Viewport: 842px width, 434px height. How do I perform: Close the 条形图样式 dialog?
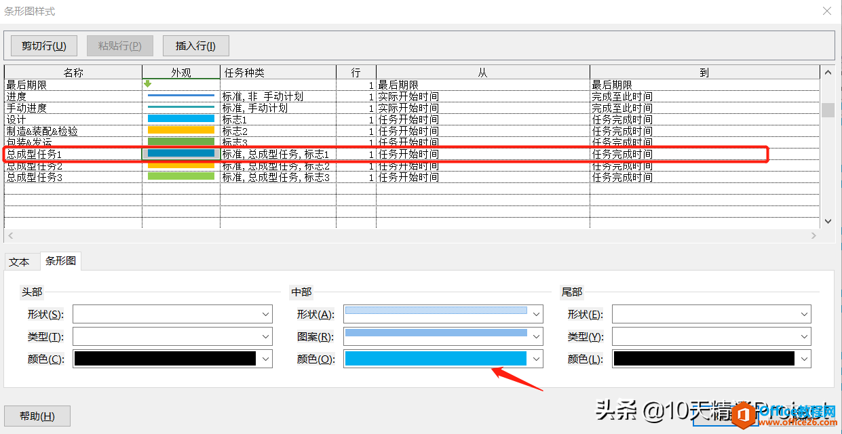tap(826, 12)
